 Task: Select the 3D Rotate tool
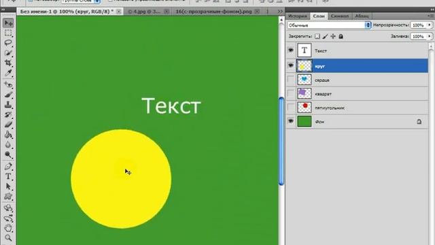tap(8, 208)
